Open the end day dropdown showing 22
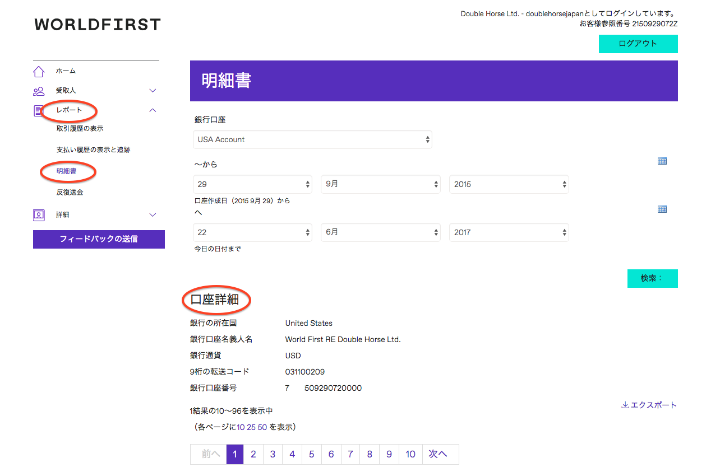 tap(252, 232)
